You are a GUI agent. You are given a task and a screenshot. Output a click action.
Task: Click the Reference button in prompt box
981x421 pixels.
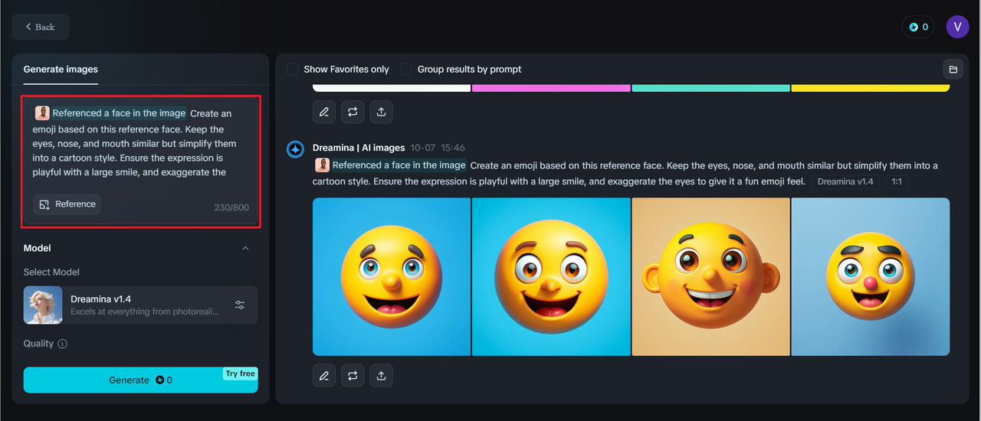click(x=67, y=204)
